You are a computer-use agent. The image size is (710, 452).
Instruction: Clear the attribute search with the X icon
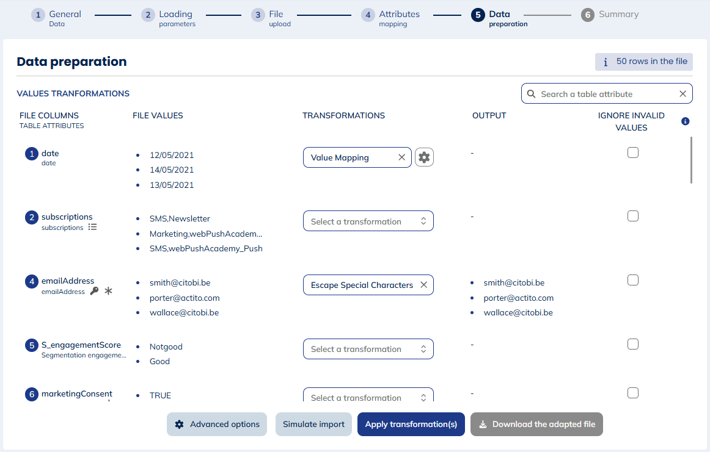pos(683,93)
